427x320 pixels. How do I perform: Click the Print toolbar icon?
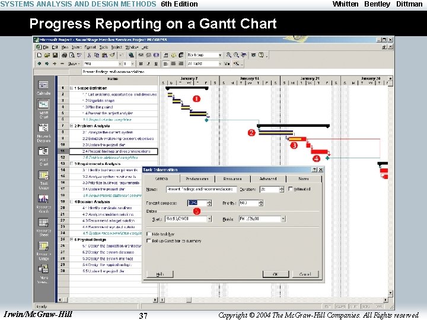[64, 55]
